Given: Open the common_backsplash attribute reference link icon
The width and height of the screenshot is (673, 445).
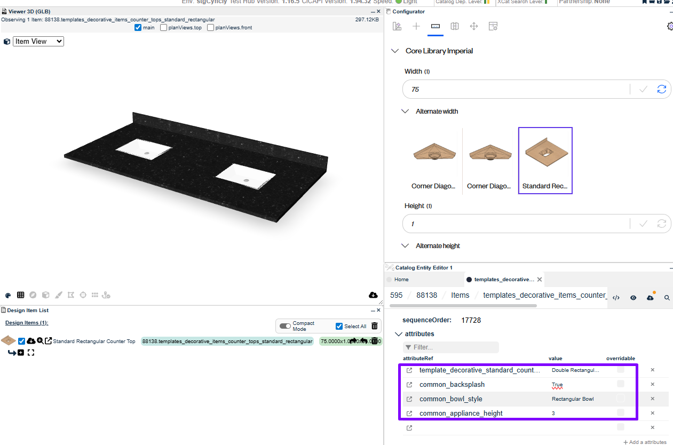Looking at the screenshot, I should (409, 385).
